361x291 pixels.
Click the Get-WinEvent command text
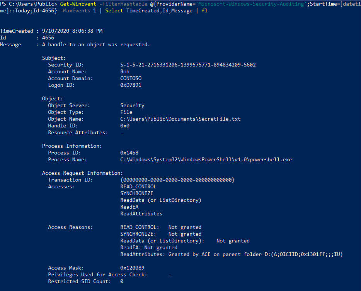tap(78, 4)
